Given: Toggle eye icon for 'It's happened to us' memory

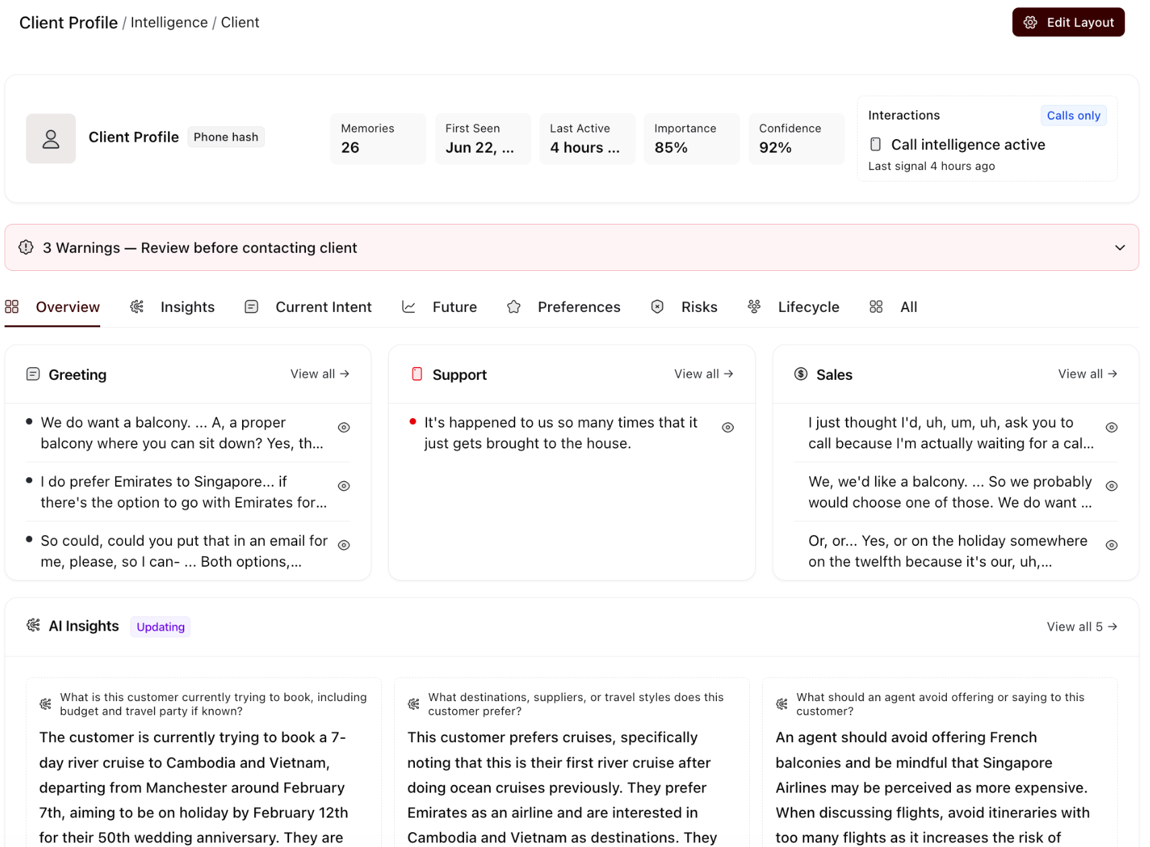Looking at the screenshot, I should point(728,428).
